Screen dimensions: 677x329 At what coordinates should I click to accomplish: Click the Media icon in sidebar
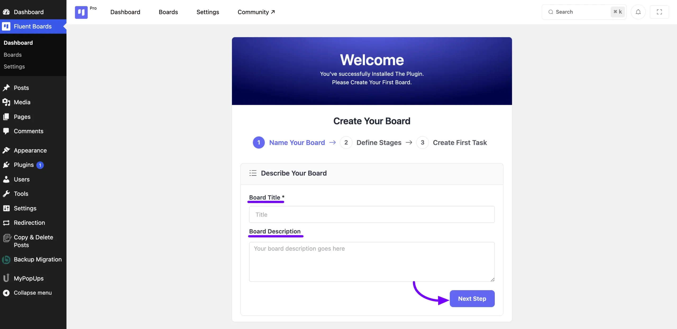click(x=6, y=102)
